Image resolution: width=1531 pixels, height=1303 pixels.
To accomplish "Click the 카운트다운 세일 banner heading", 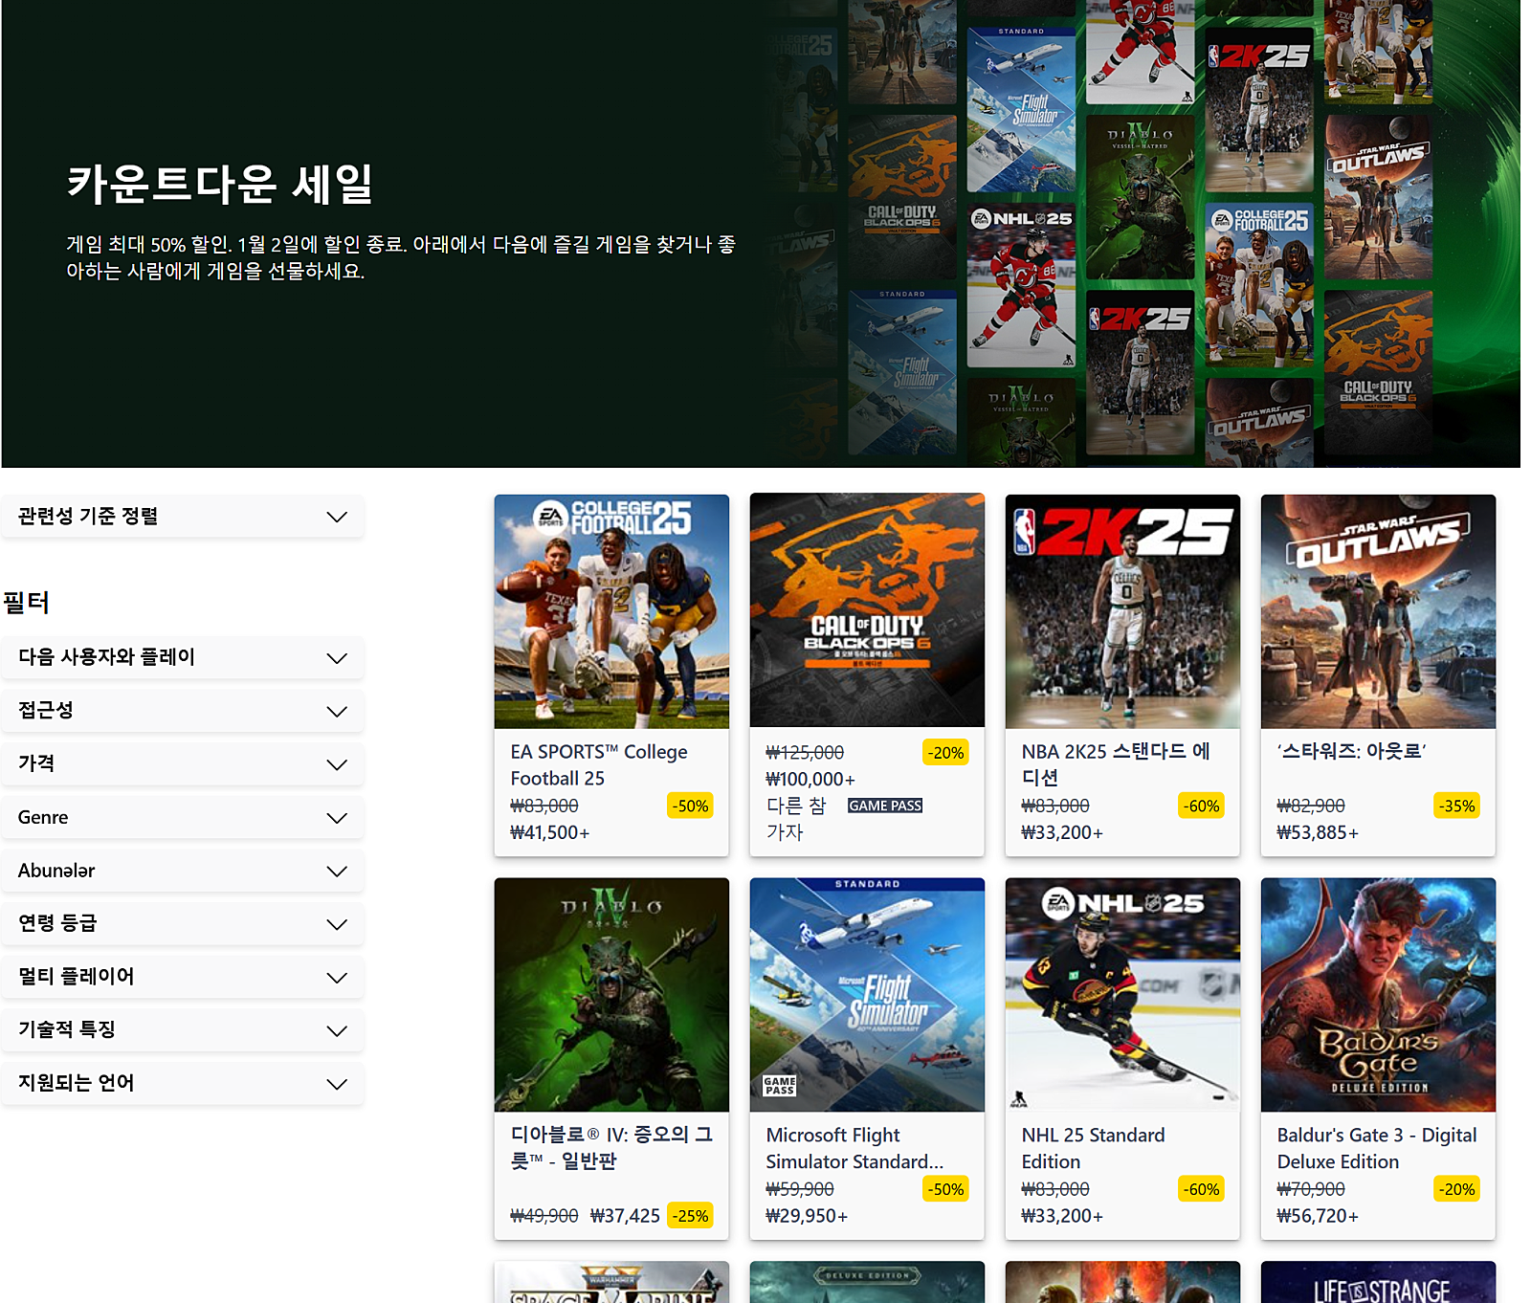I will click(x=220, y=184).
